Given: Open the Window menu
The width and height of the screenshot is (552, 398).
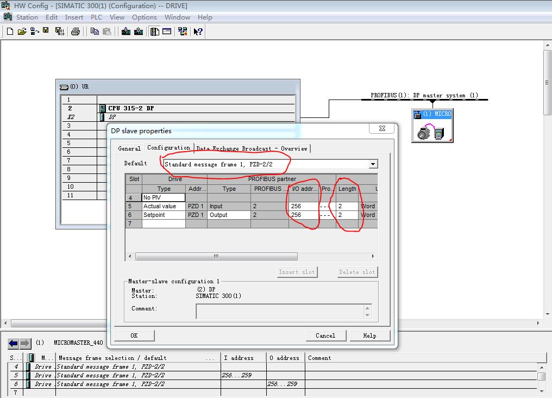Looking at the screenshot, I should [177, 17].
